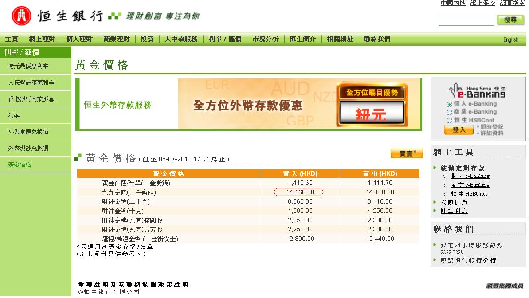Viewport: 529px width, 298px height.
Task: Open the 利率 / 匯價 menu
Action: tap(225, 39)
